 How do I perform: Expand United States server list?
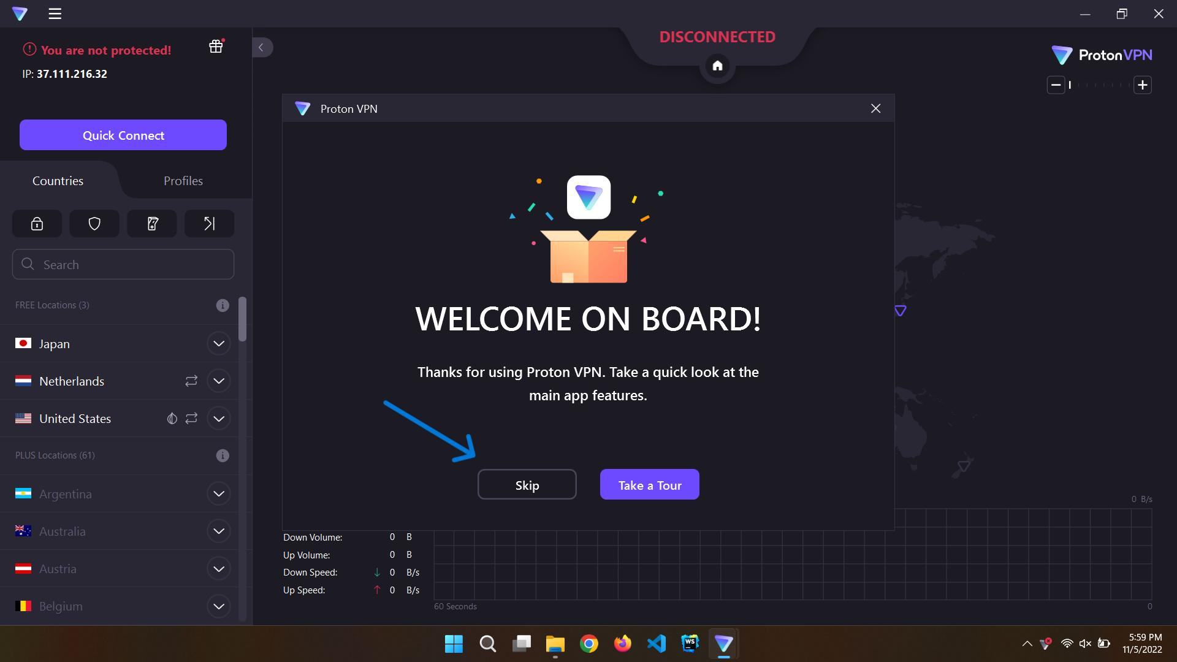[x=219, y=419]
